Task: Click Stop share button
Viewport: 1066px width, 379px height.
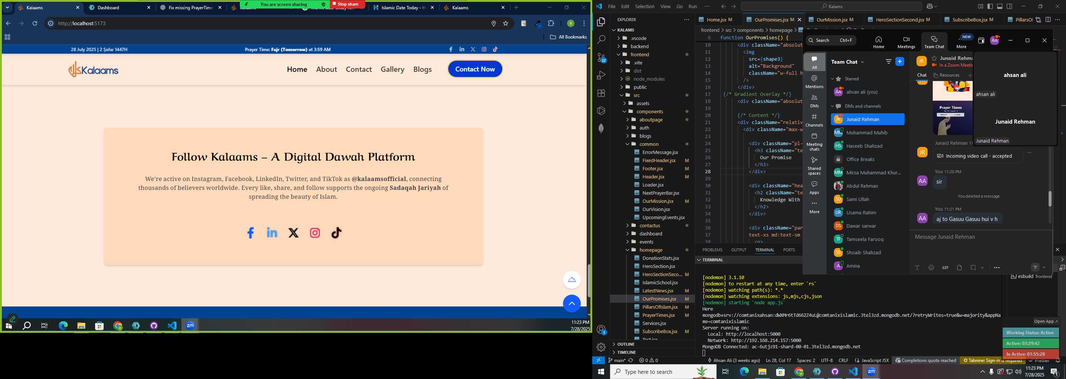Action: tap(348, 4)
